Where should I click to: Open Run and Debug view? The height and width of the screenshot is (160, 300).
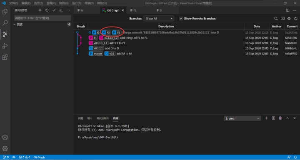click(x=5, y=46)
